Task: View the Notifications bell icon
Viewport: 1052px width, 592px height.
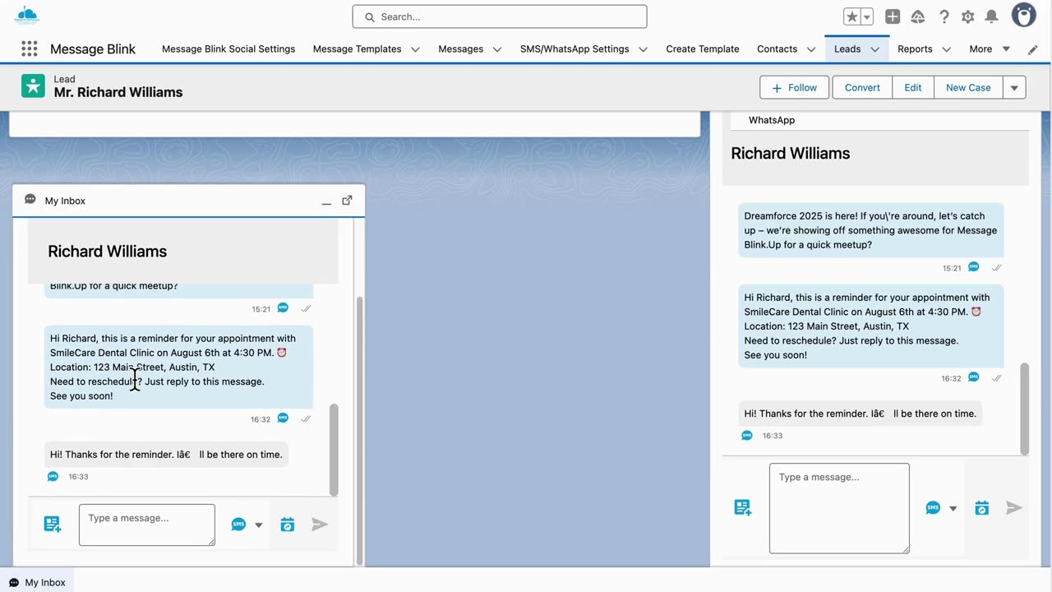Action: [992, 16]
